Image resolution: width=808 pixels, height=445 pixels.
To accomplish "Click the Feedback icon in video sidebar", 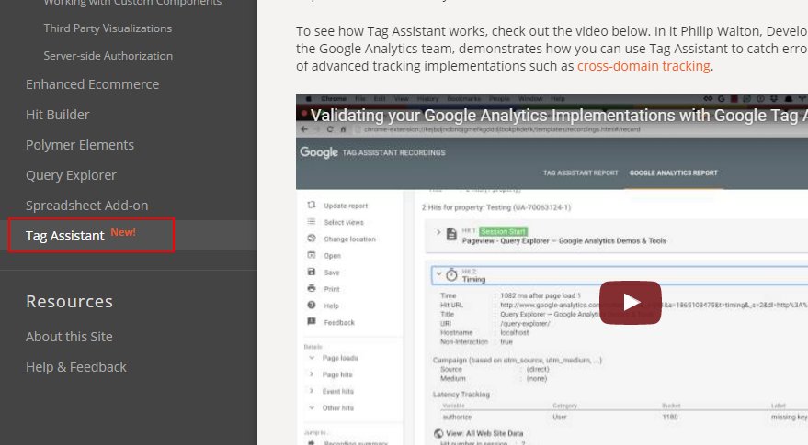I will [312, 321].
